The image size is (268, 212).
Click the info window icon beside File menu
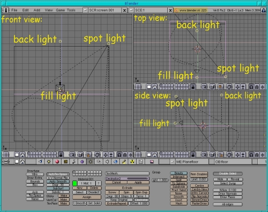(x=6, y=10)
